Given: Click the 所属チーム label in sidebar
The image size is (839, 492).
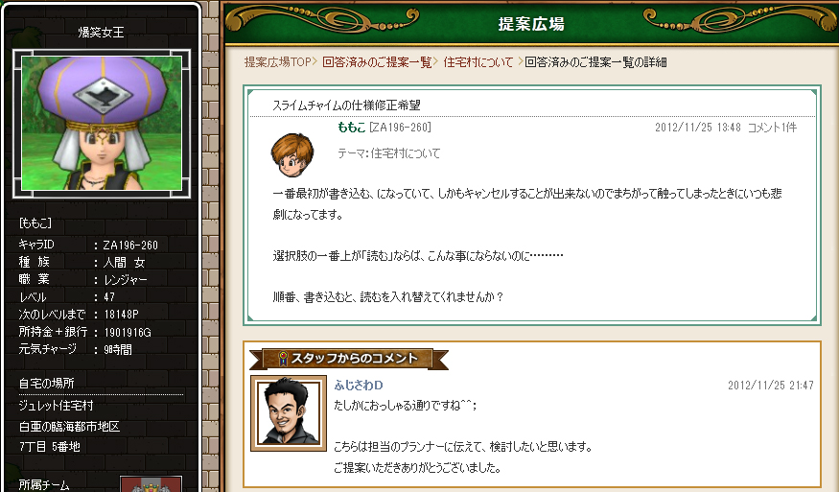Looking at the screenshot, I should 44,485.
